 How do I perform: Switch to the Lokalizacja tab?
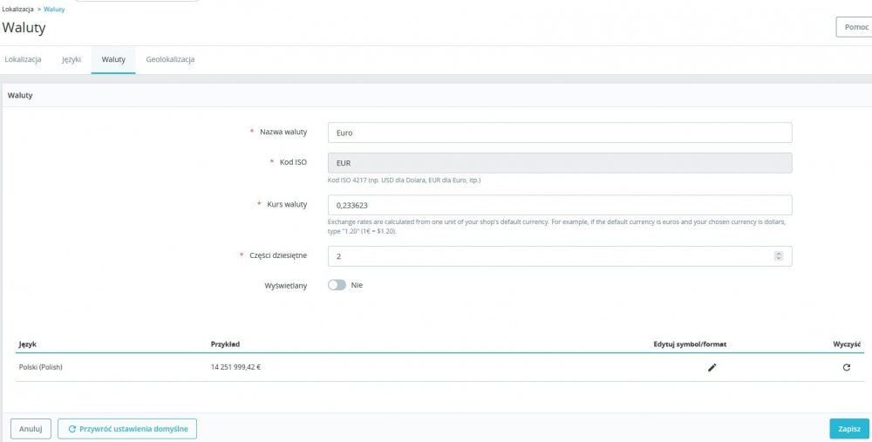23,59
